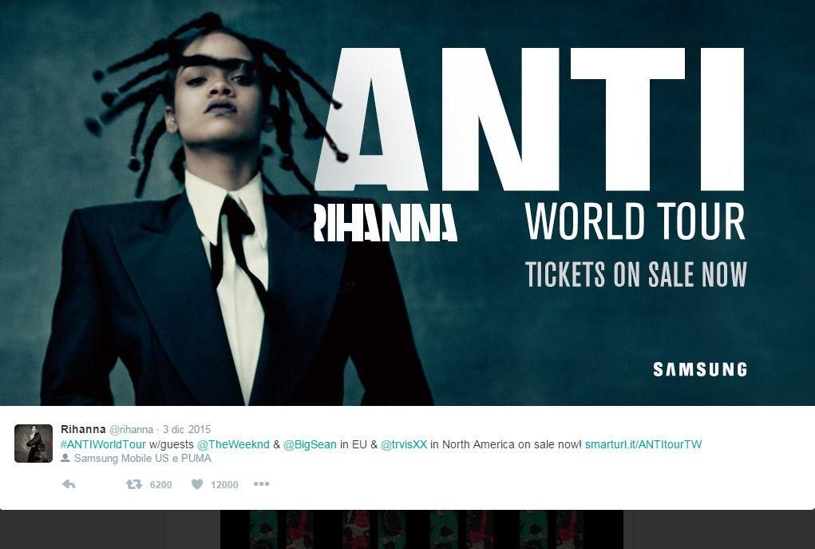Click the Rihanna display name
Screen dimensions: 815x549
[83, 430]
